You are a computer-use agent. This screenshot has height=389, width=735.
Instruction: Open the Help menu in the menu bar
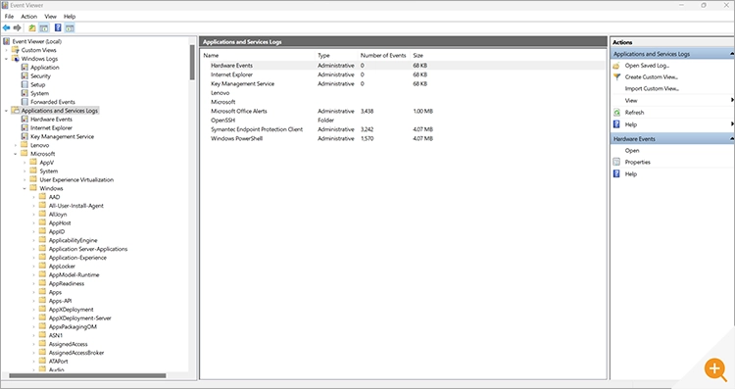tap(70, 17)
